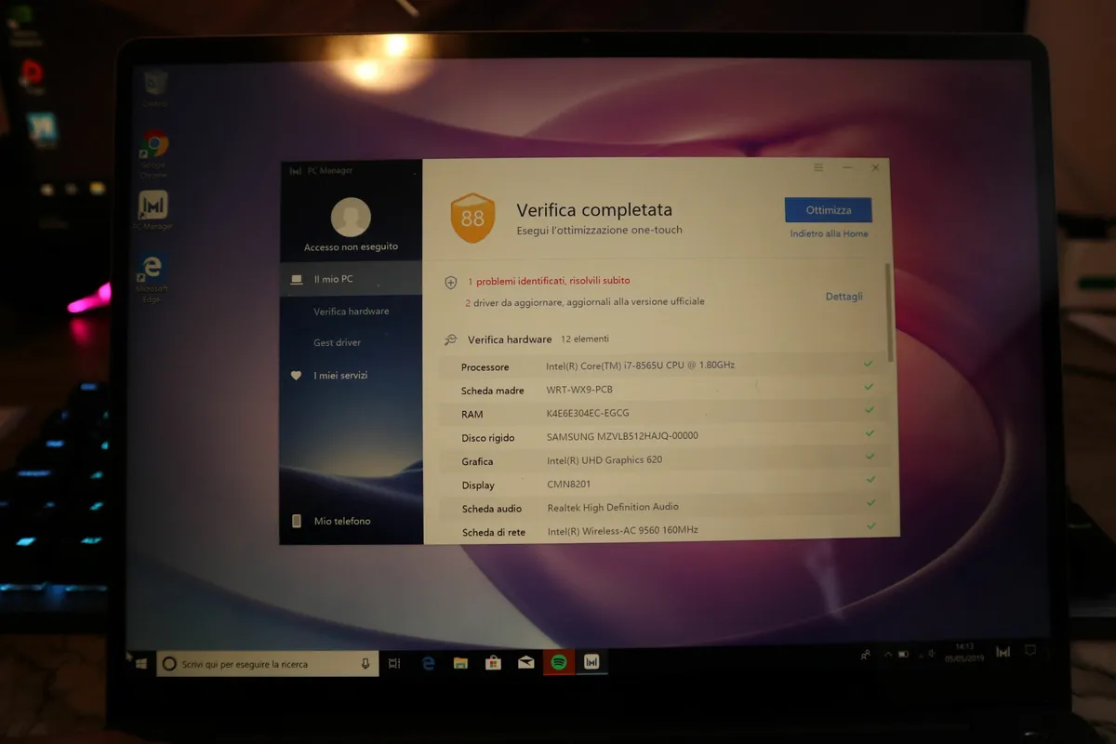Image resolution: width=1116 pixels, height=744 pixels.
Task: Click the Processore row value text
Action: click(640, 365)
